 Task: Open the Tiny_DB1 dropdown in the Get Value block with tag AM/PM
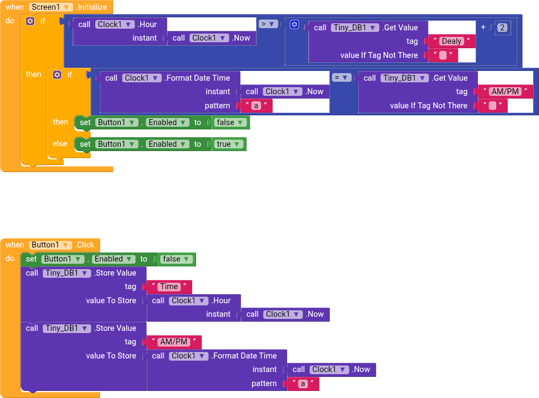(x=405, y=78)
